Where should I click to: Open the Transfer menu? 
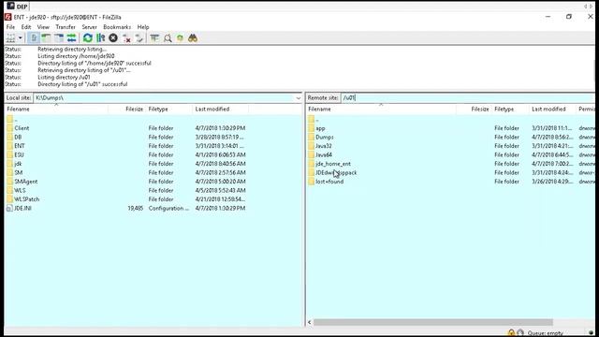[x=66, y=27]
